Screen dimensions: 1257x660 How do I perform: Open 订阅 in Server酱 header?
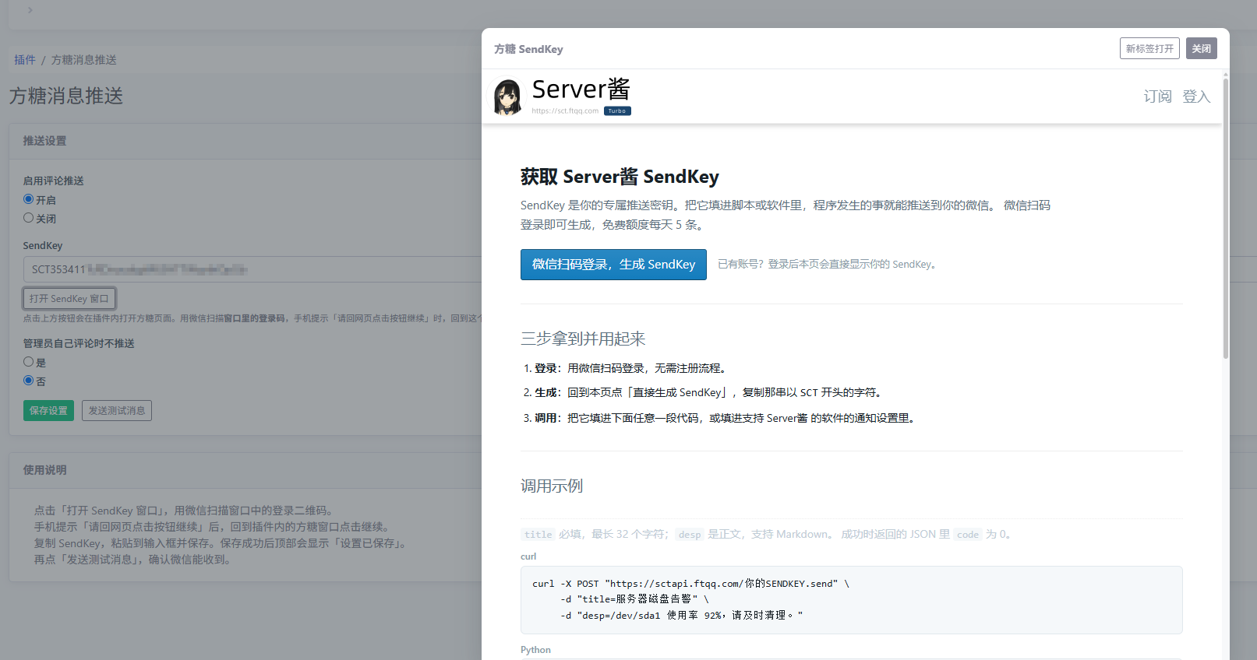(1157, 97)
